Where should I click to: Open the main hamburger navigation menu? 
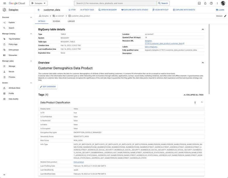(x=4, y=3)
